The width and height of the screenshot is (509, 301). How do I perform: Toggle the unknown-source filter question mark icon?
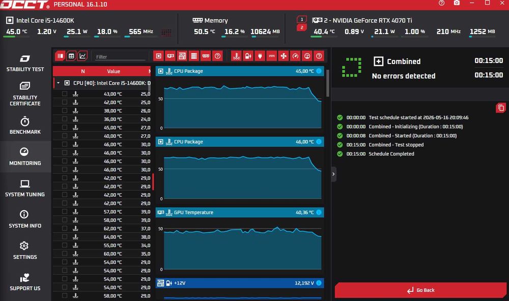click(x=217, y=56)
